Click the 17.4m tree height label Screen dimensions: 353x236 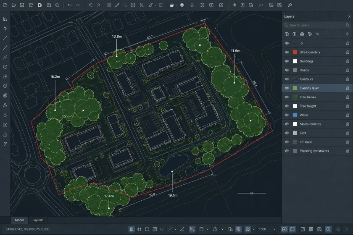(x=109, y=196)
